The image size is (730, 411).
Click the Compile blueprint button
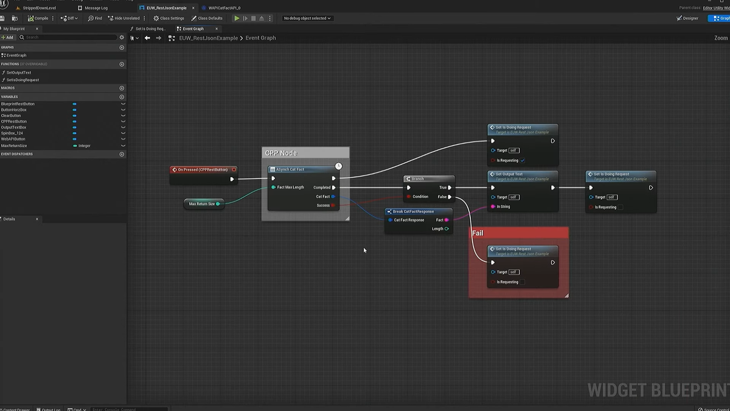(38, 18)
